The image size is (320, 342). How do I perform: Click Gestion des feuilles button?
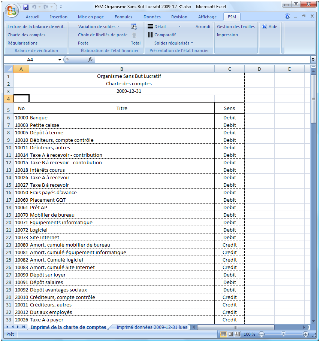[x=236, y=27]
